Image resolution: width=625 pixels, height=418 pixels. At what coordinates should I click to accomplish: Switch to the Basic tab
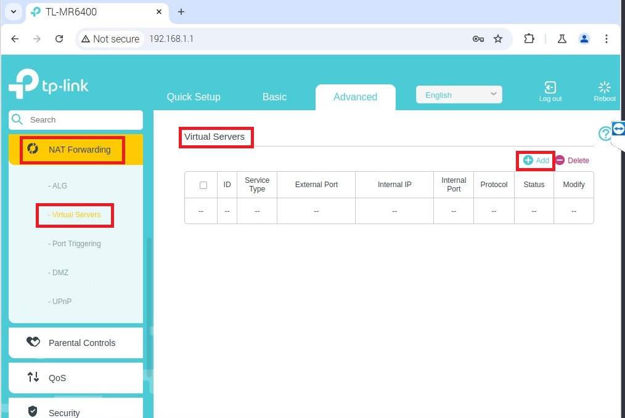pos(274,97)
